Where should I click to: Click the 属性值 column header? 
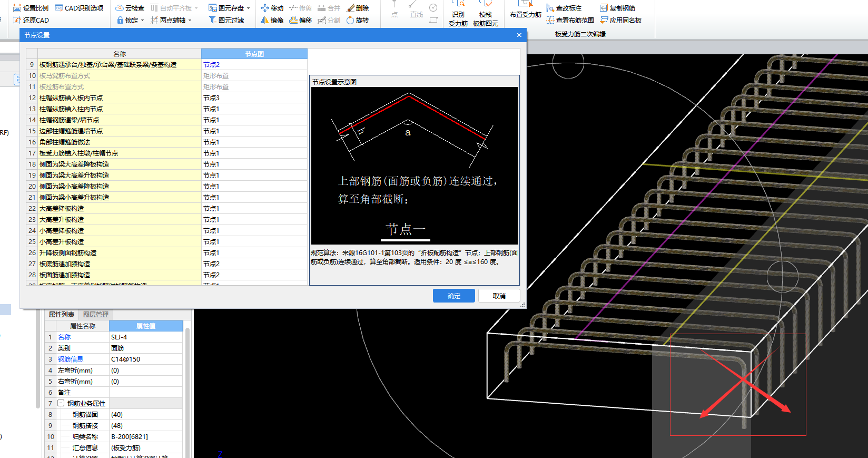click(146, 326)
